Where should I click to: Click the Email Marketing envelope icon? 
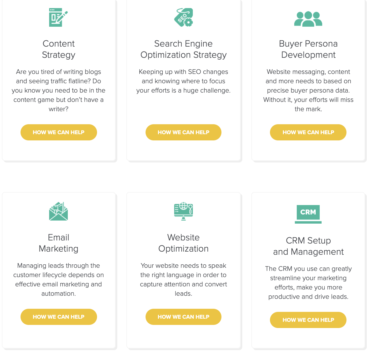[58, 211]
